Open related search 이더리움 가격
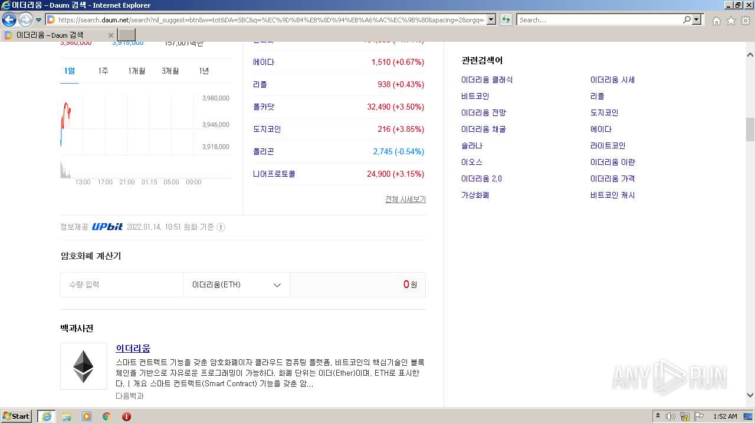The image size is (755, 424). coord(613,179)
